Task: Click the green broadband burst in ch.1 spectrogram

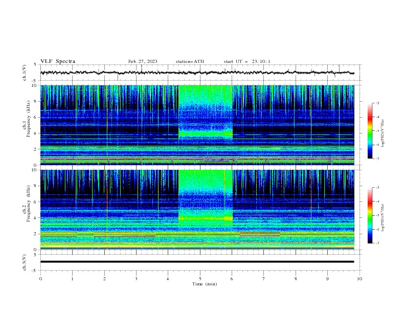Action: 206,113
